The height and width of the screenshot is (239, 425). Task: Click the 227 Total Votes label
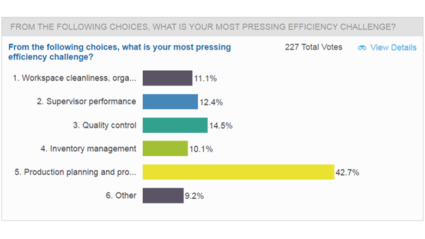point(314,47)
